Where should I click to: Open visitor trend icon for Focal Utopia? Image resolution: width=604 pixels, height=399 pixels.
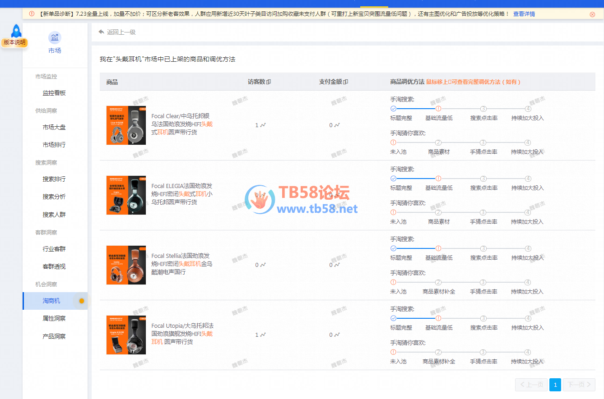coord(263,335)
